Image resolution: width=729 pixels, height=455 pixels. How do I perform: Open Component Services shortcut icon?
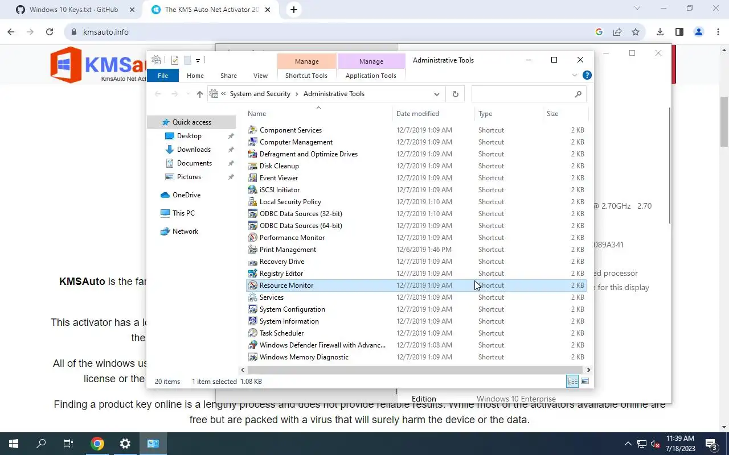click(253, 130)
